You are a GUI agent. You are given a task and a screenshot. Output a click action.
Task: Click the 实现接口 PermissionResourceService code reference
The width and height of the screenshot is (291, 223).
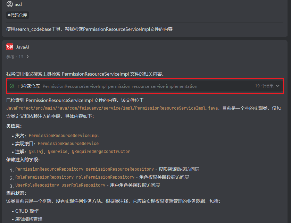68,143
